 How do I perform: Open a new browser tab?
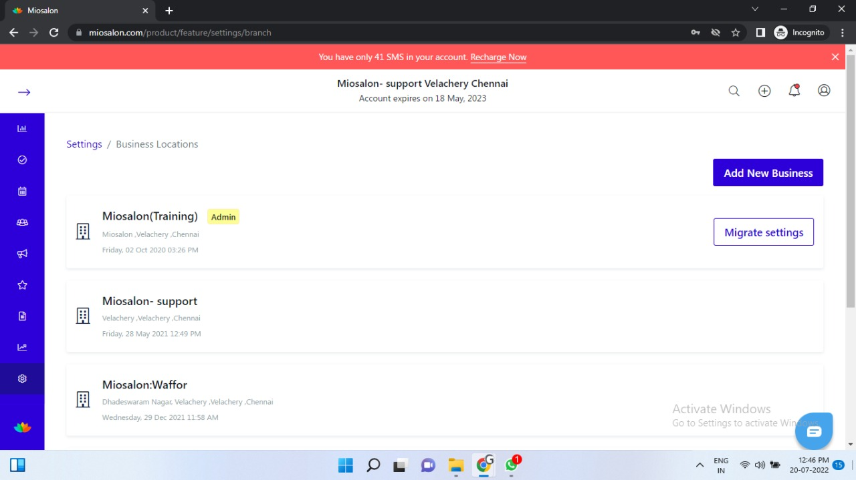click(x=169, y=11)
